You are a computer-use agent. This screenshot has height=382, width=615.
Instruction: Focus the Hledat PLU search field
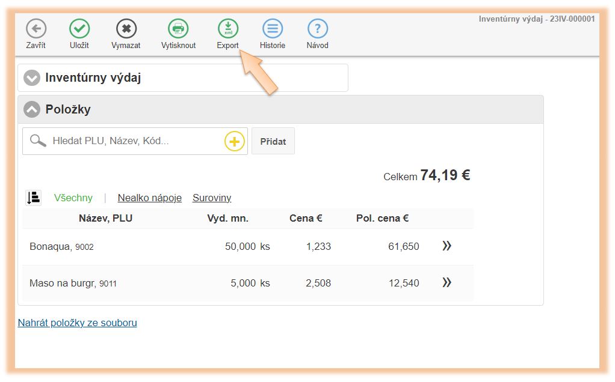(135, 141)
